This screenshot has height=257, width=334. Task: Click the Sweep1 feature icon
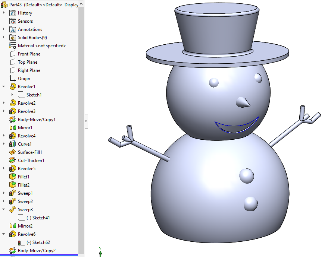pyautogui.click(x=13, y=193)
